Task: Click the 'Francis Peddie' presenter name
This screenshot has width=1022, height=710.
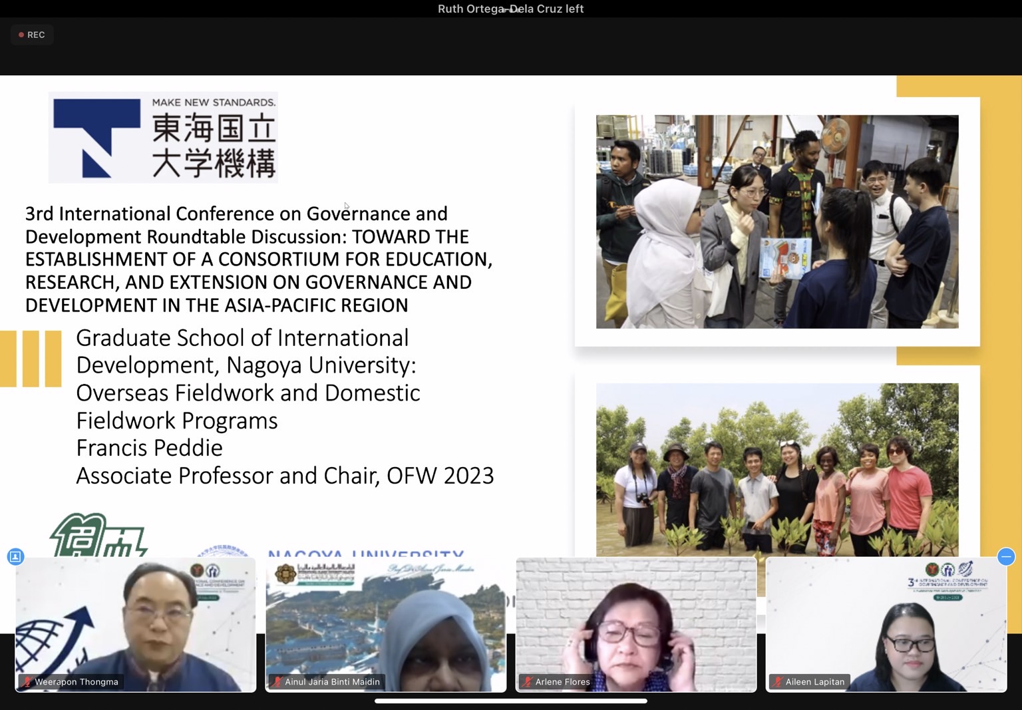Action: [x=149, y=448]
